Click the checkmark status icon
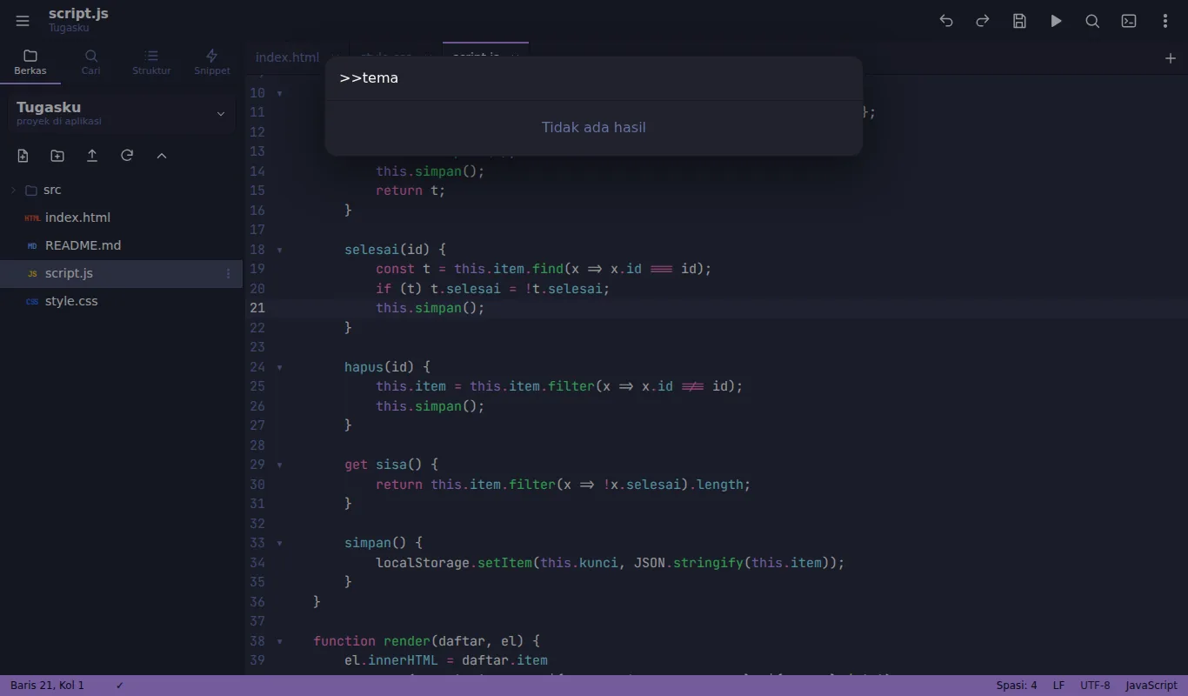The height and width of the screenshot is (696, 1188). pyautogui.click(x=120, y=686)
